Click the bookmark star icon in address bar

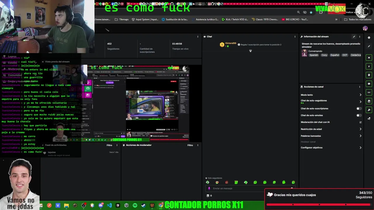(311, 12)
